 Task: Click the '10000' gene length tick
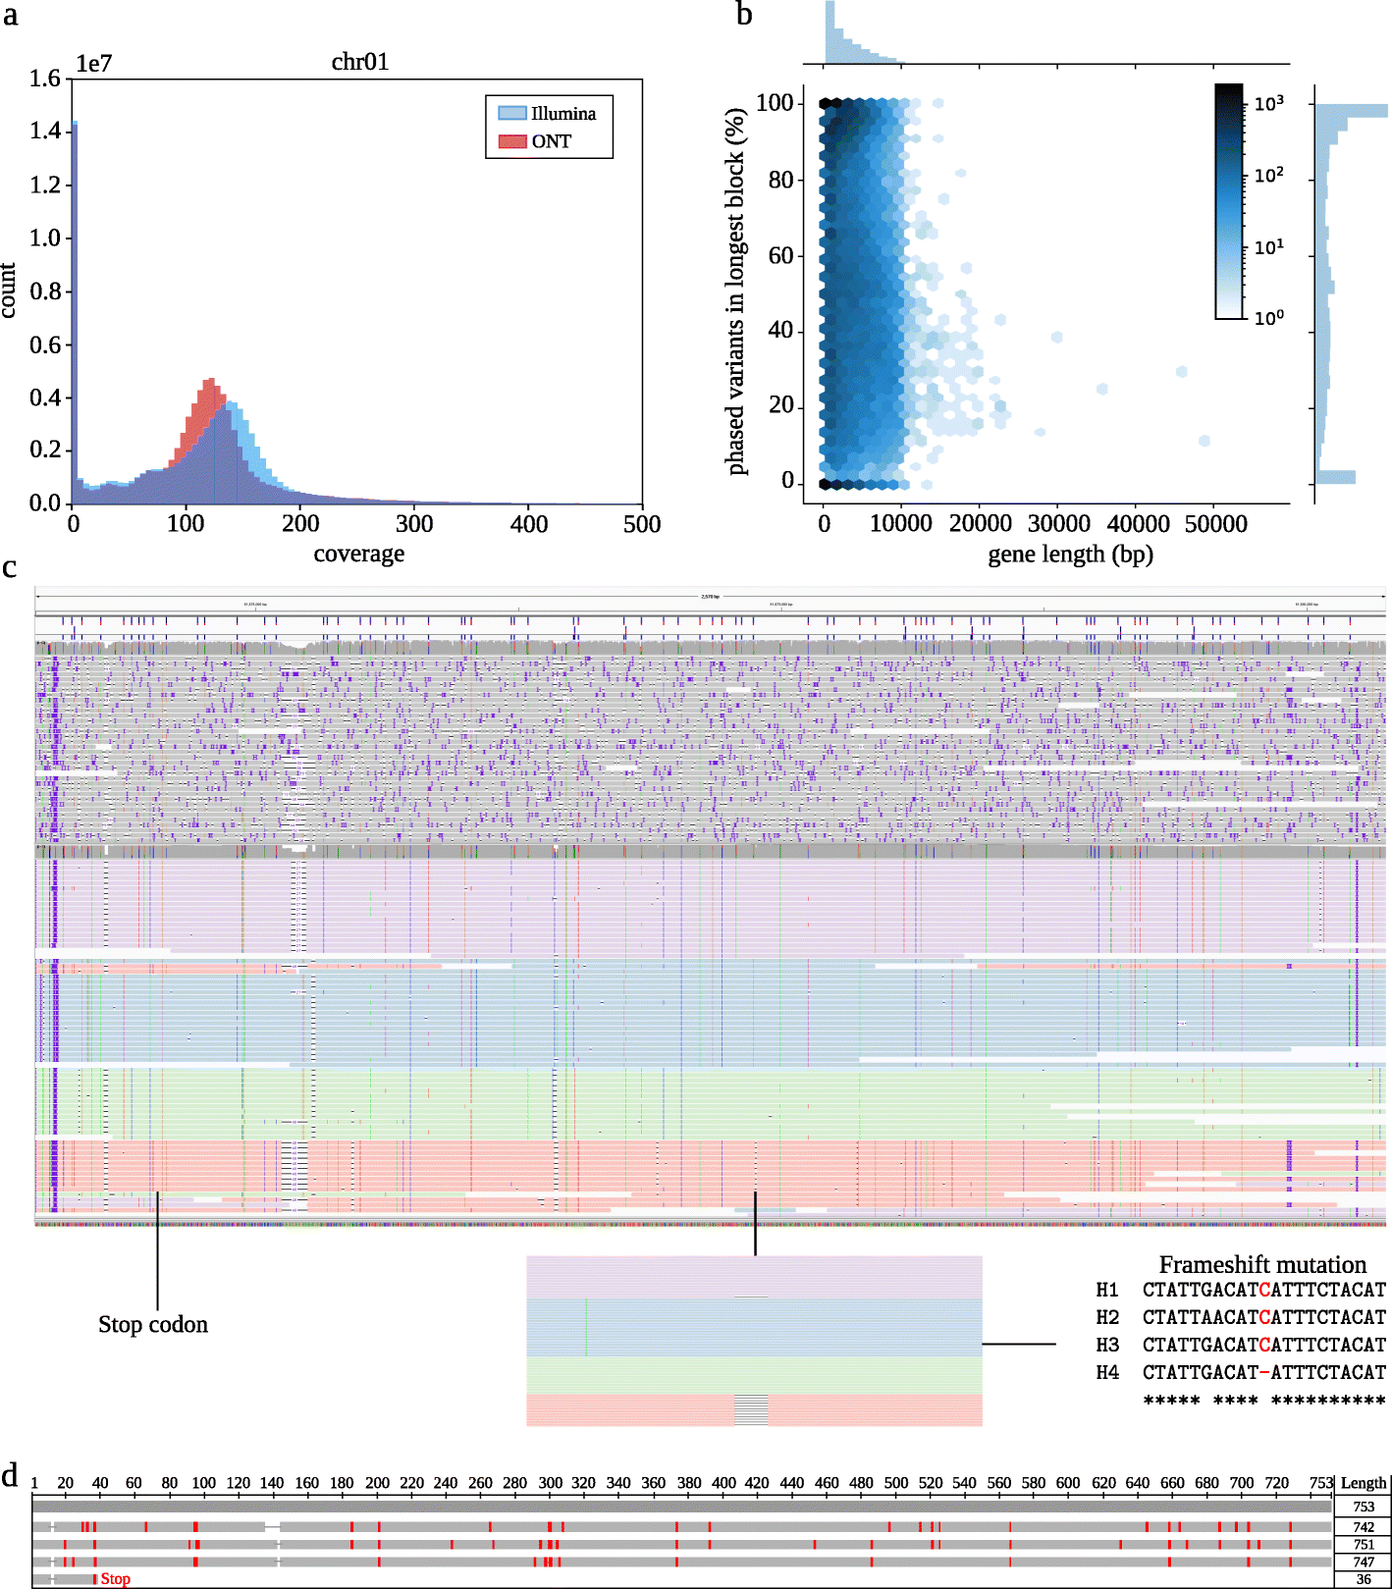tap(901, 524)
